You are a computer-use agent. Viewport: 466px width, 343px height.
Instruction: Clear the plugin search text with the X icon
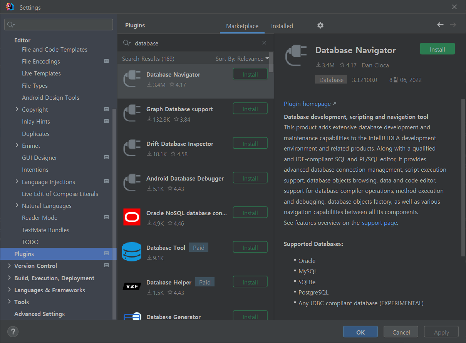click(264, 43)
